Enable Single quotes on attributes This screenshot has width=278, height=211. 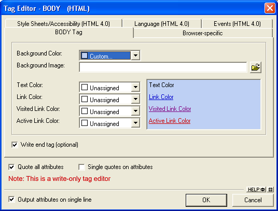82,167
